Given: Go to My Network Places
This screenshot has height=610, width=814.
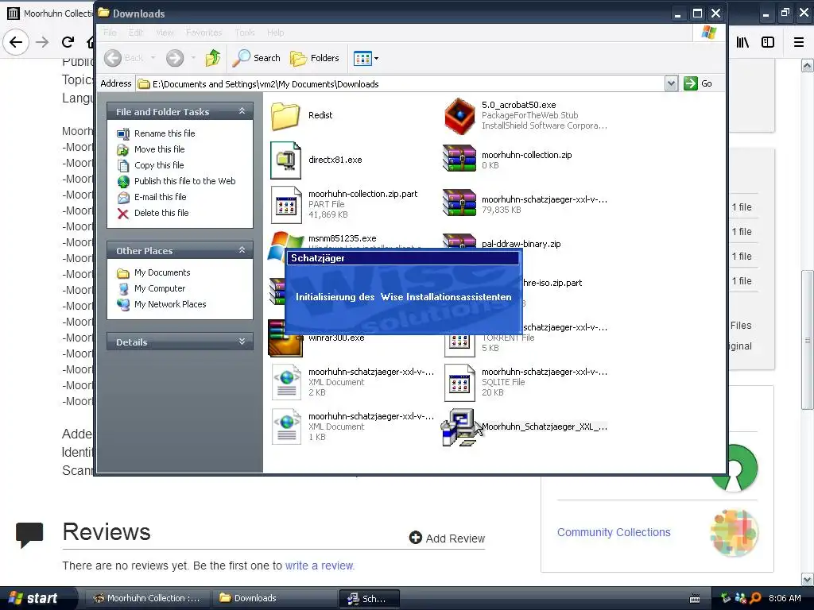Looking at the screenshot, I should coord(170,304).
